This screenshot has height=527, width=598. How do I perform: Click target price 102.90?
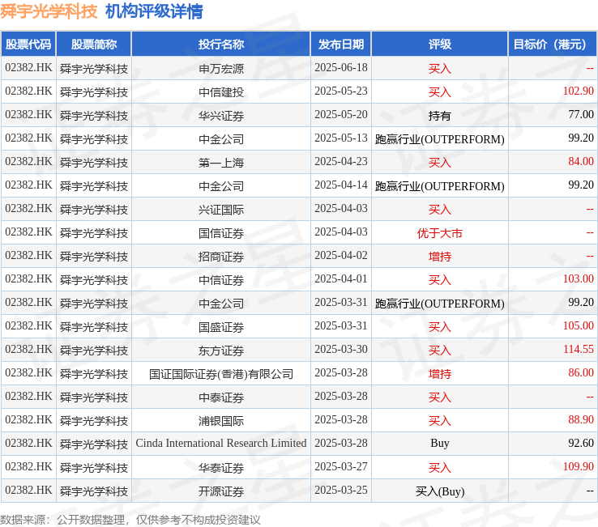coord(579,91)
